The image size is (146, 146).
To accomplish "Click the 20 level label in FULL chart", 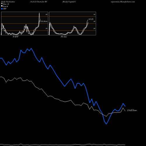I will 94,28.
